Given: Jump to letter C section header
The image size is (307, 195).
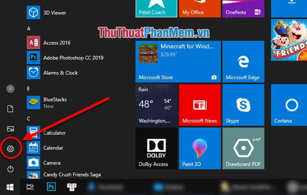Looking at the screenshot, I should 29,118.
